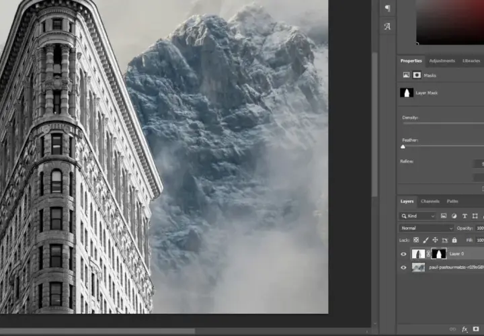Switch to the Properties tab
This screenshot has height=336, width=484.
click(411, 60)
